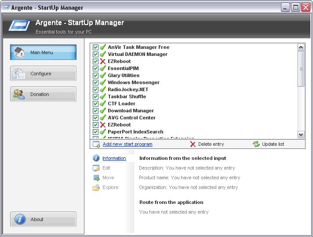The image size is (313, 237).
Task: Click the Edit pencil icon
Action: [96, 168]
